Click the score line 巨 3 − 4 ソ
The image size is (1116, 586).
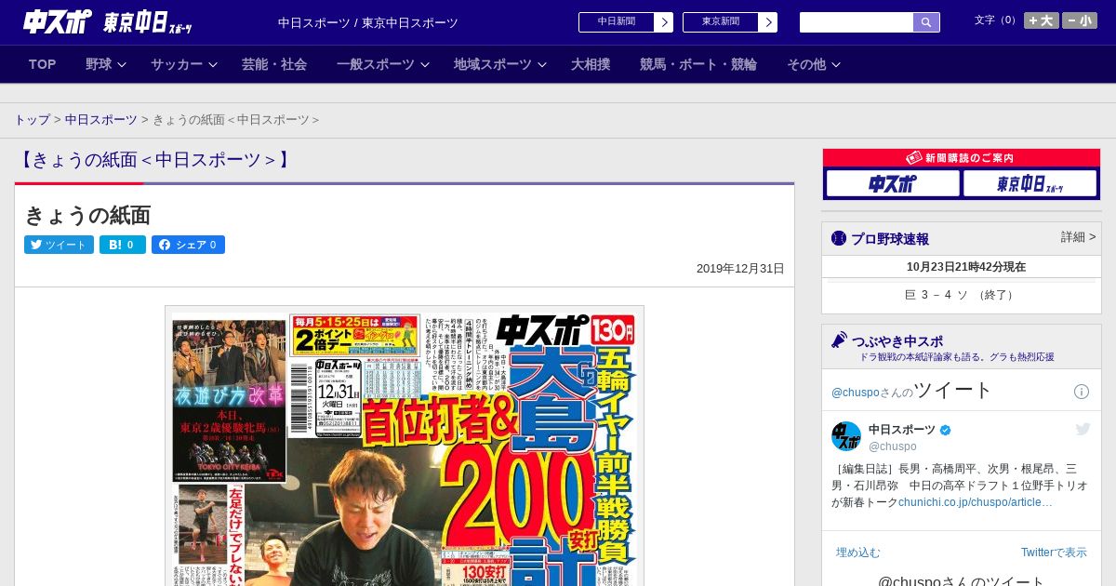962,295
